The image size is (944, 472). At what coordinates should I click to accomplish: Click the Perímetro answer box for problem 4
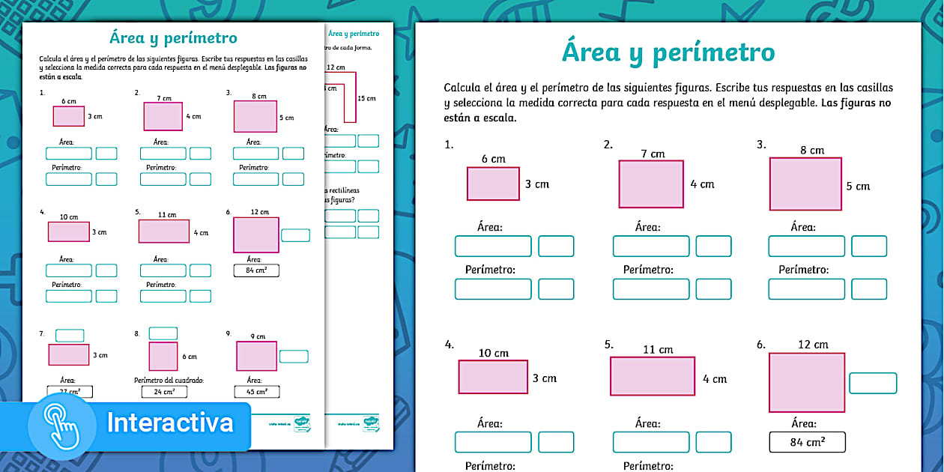[x=68, y=295]
